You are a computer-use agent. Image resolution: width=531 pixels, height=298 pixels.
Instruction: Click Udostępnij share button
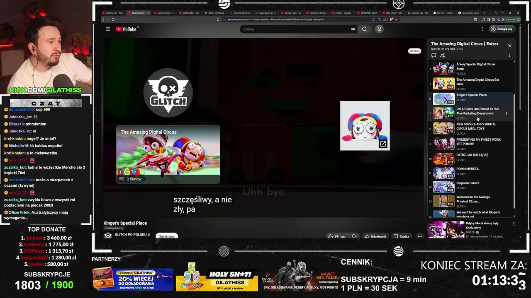[375, 236]
